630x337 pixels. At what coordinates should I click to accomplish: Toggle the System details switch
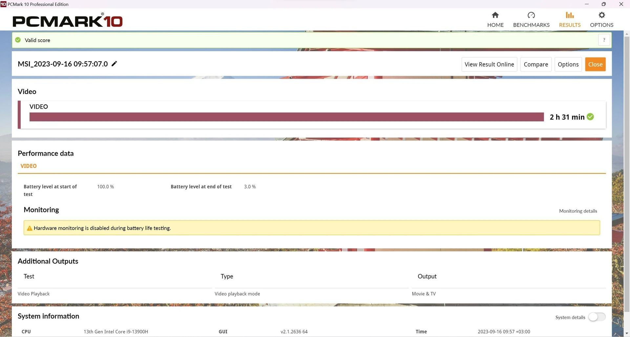coord(597,317)
